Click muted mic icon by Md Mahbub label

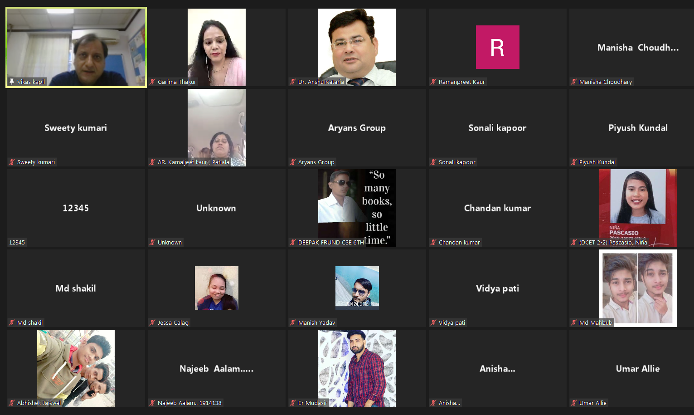click(x=574, y=322)
